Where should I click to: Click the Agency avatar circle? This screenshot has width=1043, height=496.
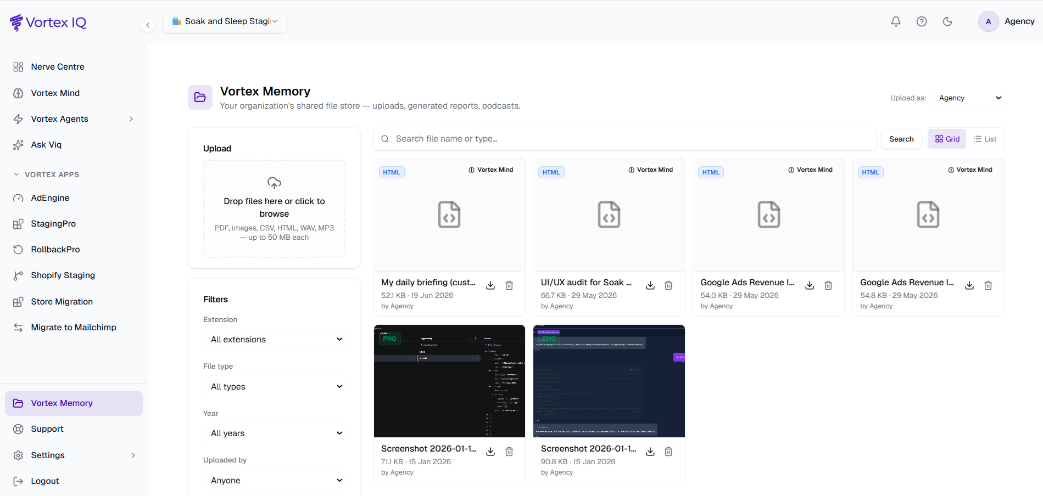click(988, 21)
